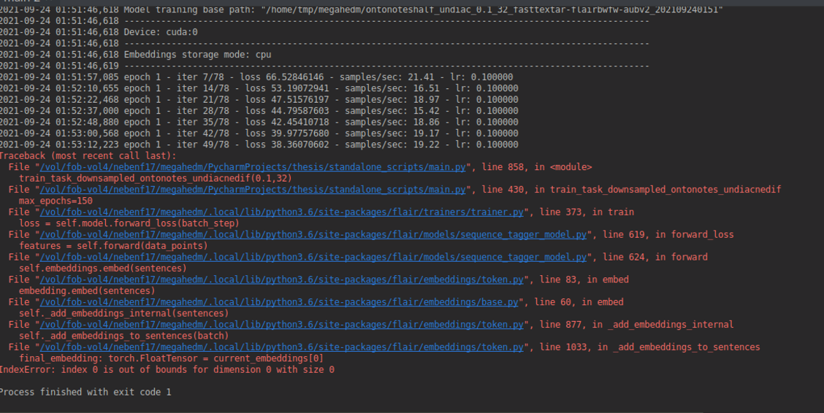The height and width of the screenshot is (413, 824).
Task: Click the 'final_embedding: torch.FloatTensor' code line
Action: (x=172, y=358)
